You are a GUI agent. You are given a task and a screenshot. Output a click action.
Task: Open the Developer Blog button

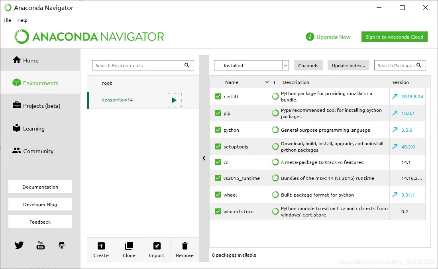(x=40, y=204)
